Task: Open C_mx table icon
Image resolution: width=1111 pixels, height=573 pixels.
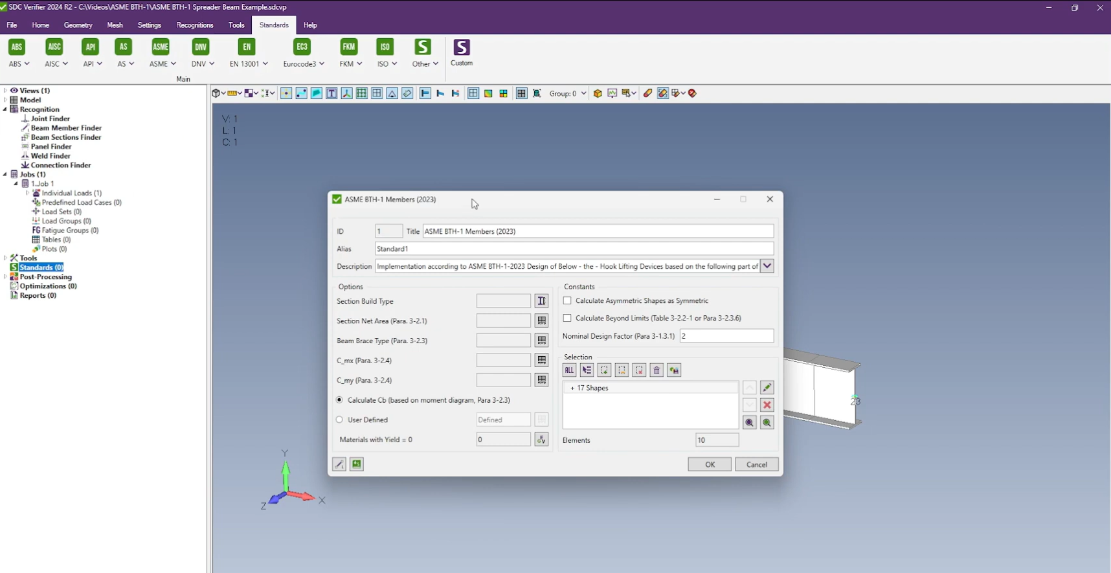Action: pyautogui.click(x=542, y=360)
